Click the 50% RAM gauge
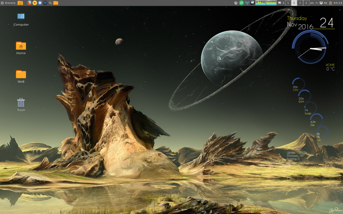Screen dimensions: 343x214 click(304, 96)
